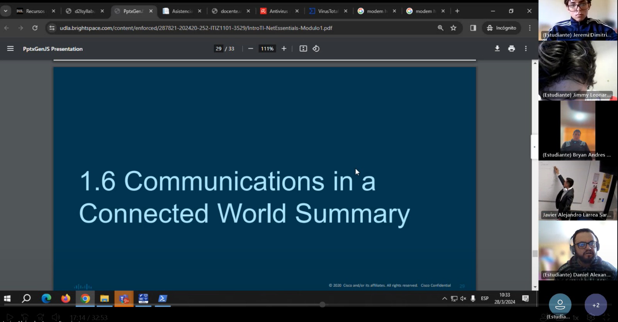
Task: Download the PDF presentation
Action: pos(497,49)
